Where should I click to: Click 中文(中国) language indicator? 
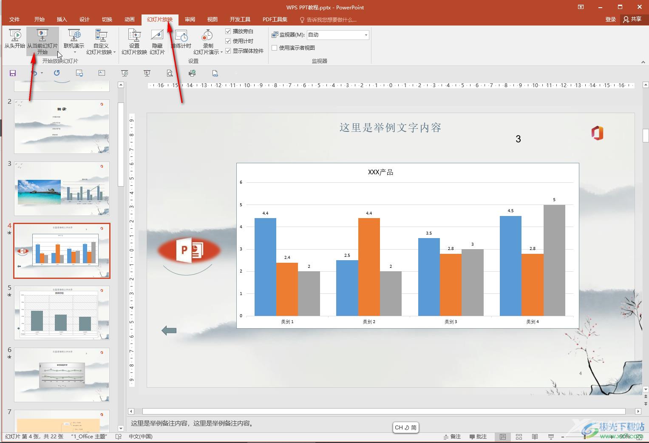pyautogui.click(x=141, y=437)
